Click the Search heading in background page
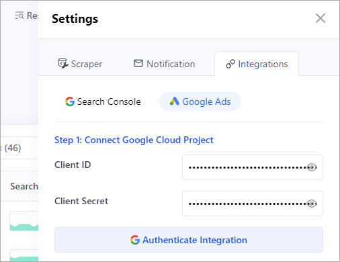This screenshot has height=262, width=340. pos(24,186)
